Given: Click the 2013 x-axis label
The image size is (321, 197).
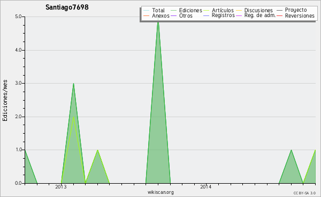Looking at the screenshot, I should click(x=61, y=186).
